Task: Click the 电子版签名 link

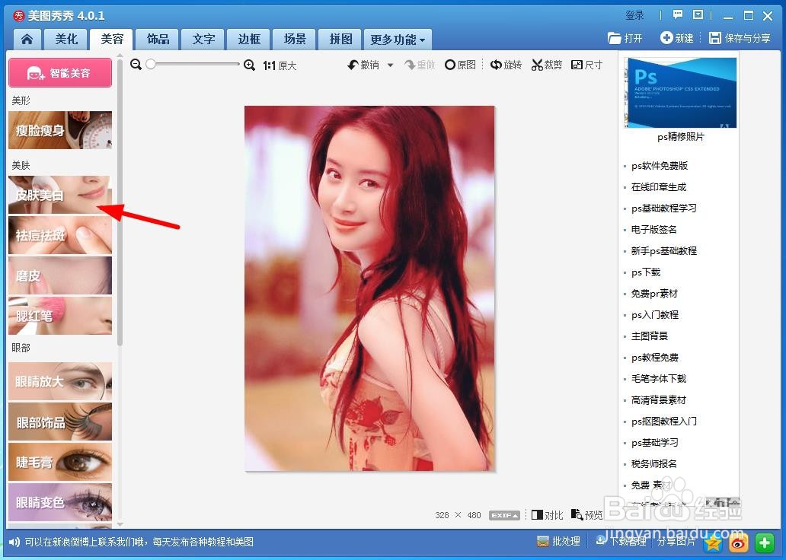Action: tap(653, 230)
